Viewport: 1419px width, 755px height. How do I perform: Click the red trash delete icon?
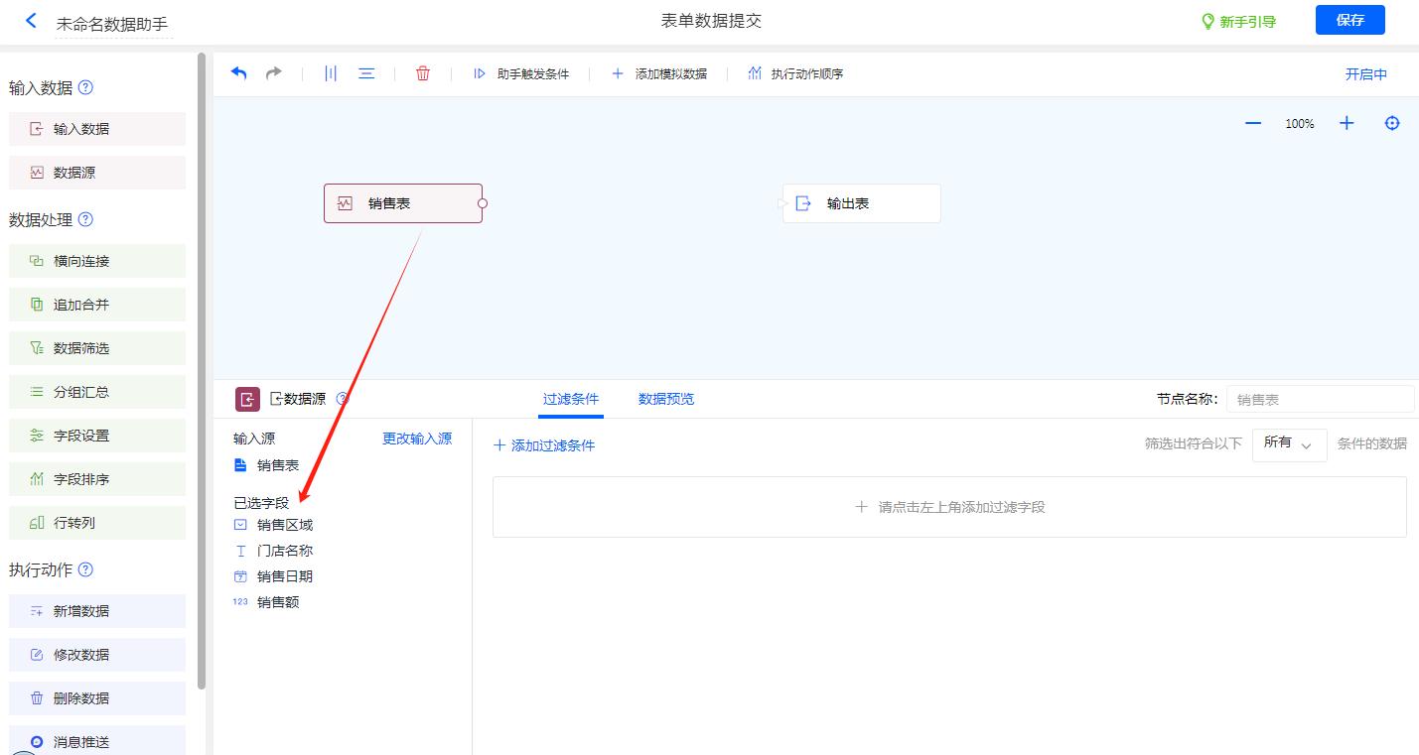(423, 73)
